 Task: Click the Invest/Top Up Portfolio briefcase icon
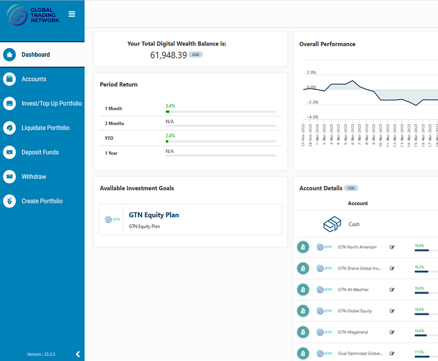pos(9,103)
